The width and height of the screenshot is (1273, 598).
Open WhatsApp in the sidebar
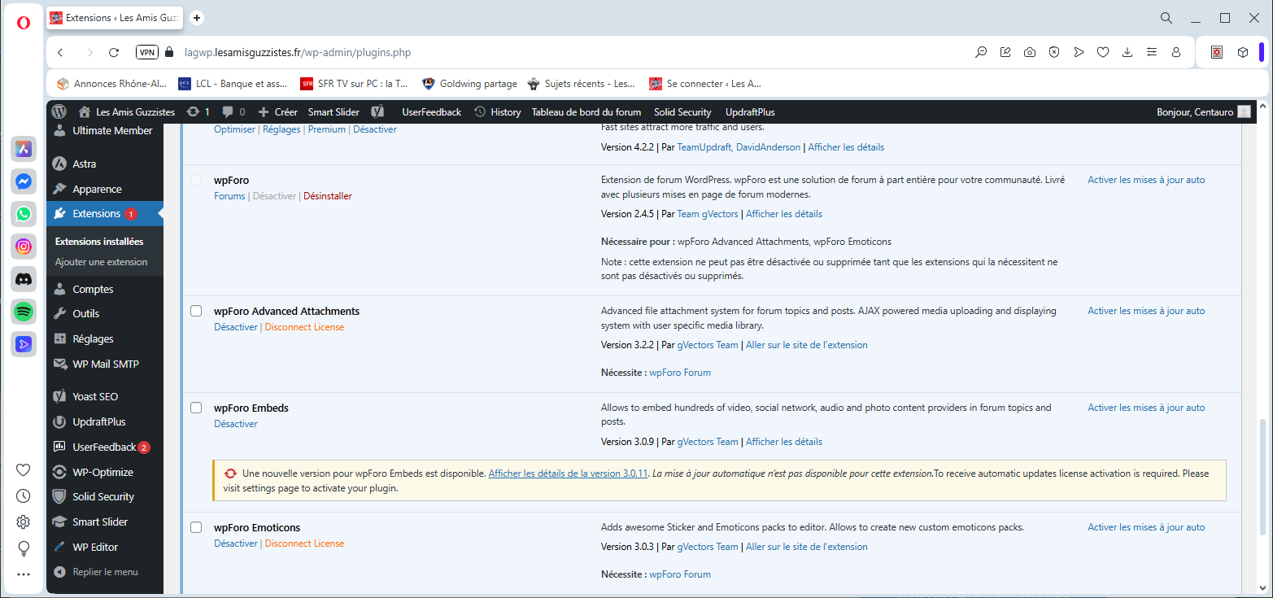click(24, 214)
